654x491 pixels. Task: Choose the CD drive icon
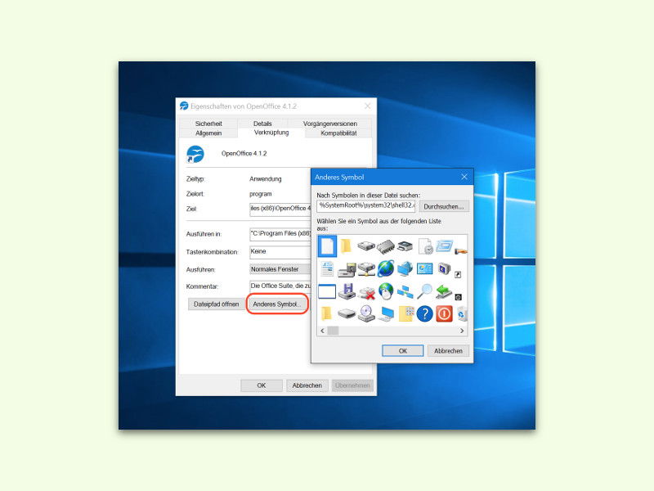(x=365, y=313)
